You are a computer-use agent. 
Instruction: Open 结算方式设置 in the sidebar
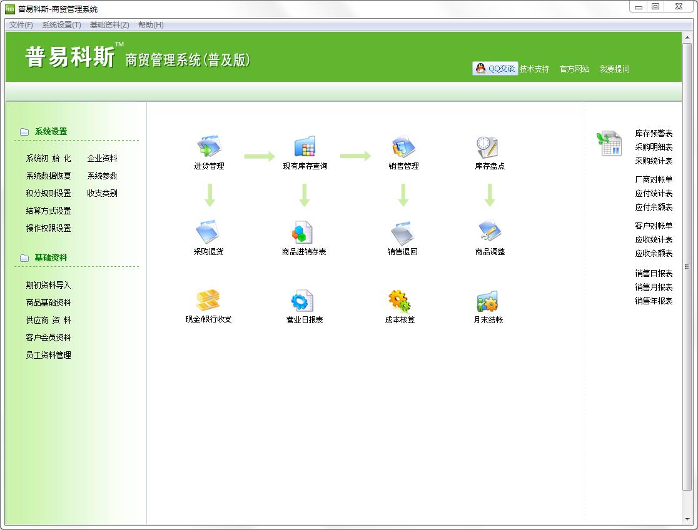pyautogui.click(x=49, y=211)
